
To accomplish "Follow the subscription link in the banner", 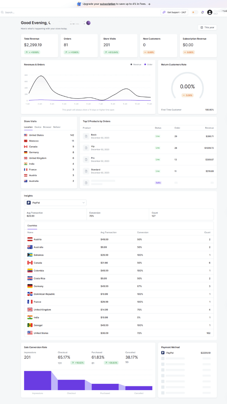I will (x=108, y=4).
